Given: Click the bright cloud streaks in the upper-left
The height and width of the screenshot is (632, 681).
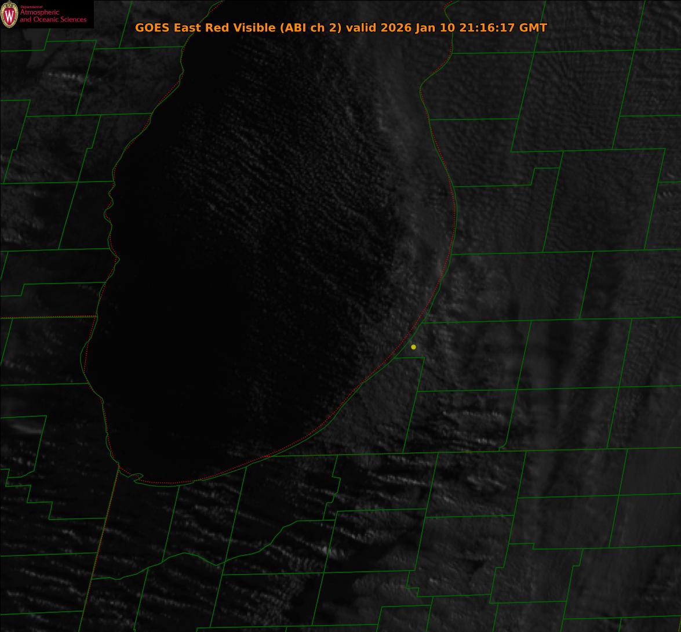Looking at the screenshot, I should tap(64, 78).
